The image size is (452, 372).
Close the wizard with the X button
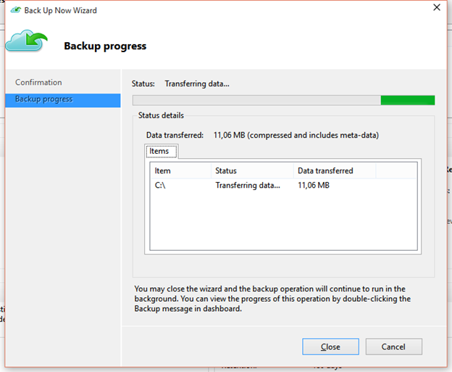pyautogui.click(x=436, y=8)
